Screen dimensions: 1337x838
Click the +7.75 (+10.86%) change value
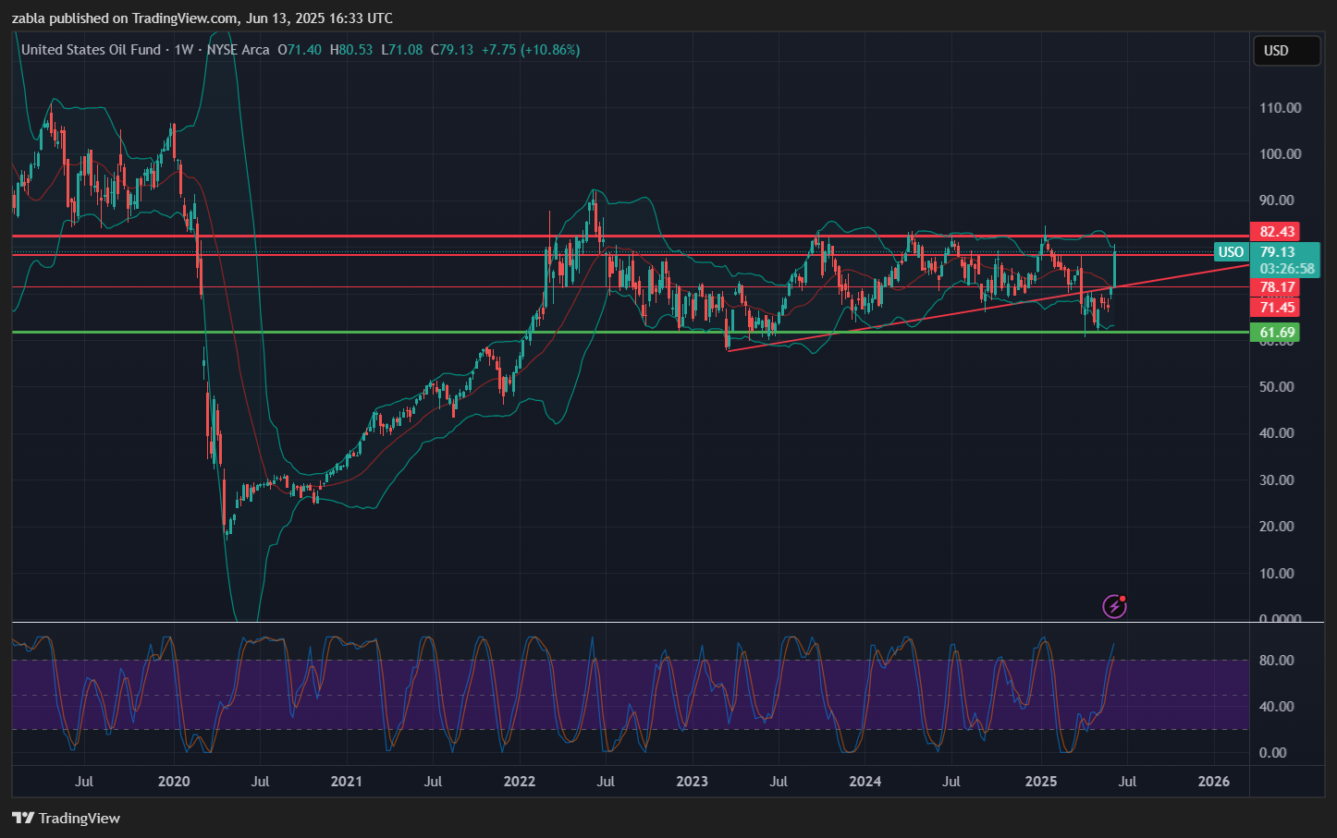[x=531, y=50]
